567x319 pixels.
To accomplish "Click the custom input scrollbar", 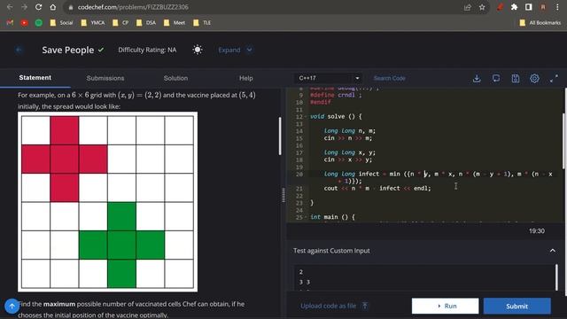I will click(x=557, y=277).
